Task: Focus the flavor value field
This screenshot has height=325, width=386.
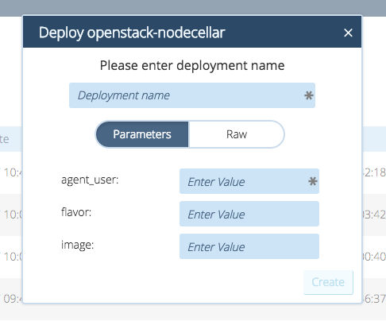Action: pyautogui.click(x=249, y=214)
